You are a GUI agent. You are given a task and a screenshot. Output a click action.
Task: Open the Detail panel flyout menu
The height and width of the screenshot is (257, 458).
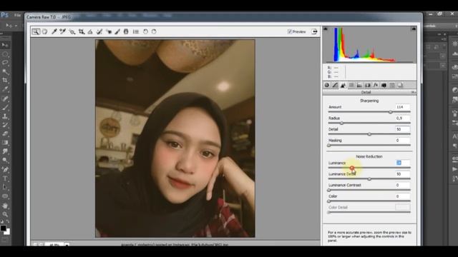click(414, 92)
